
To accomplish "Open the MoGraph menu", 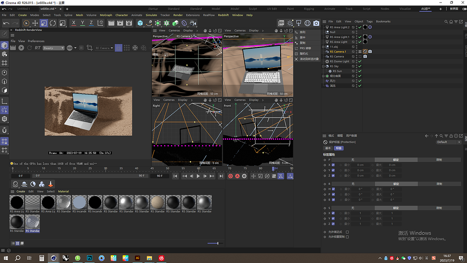I will [x=106, y=15].
